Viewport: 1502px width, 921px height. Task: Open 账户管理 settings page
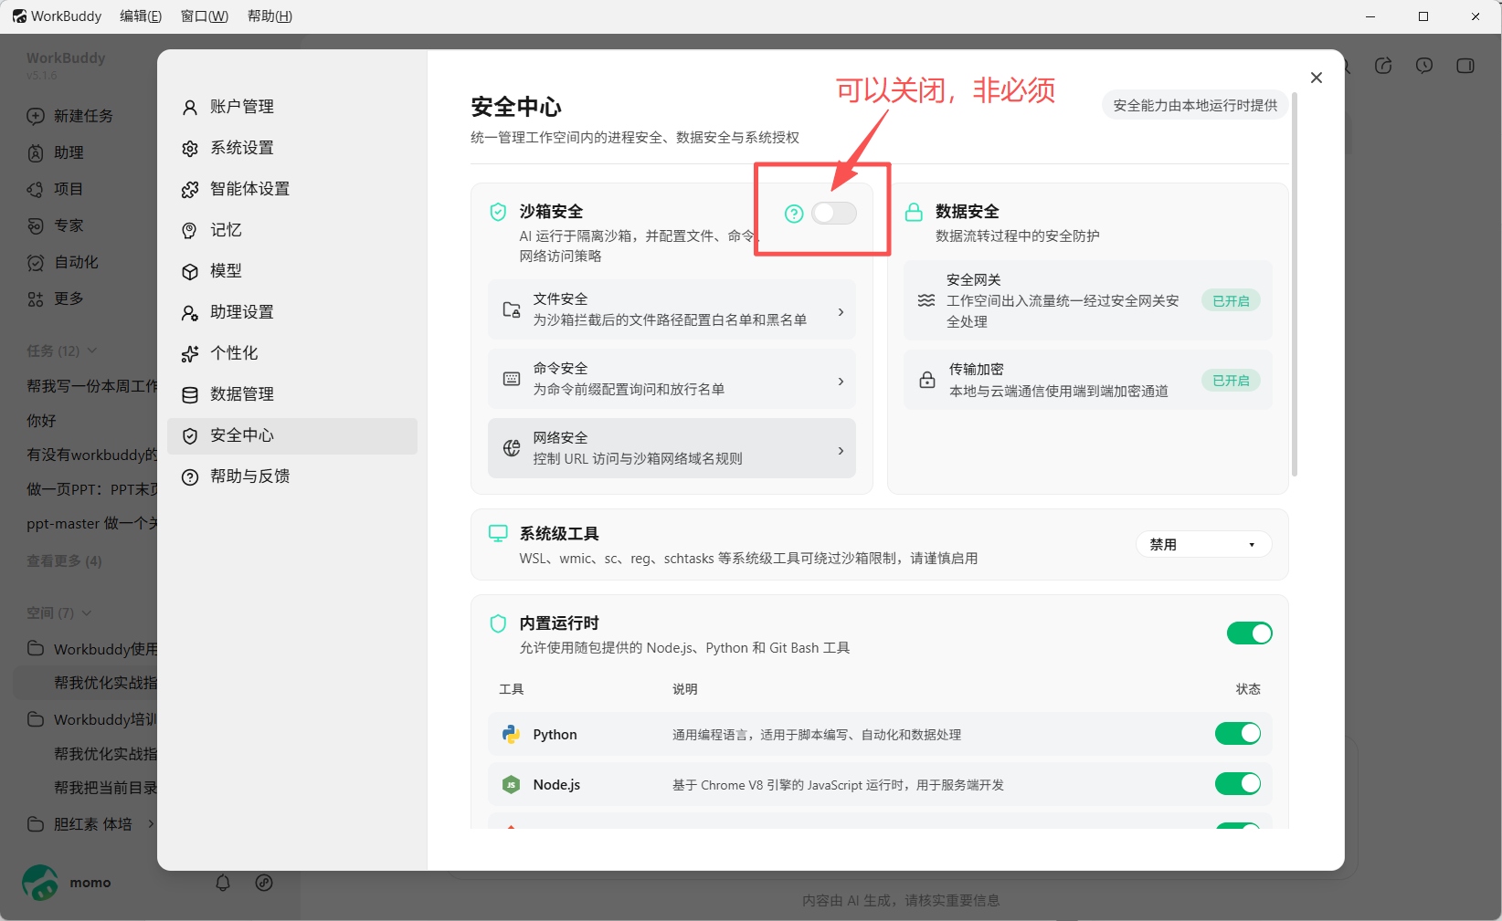292,107
